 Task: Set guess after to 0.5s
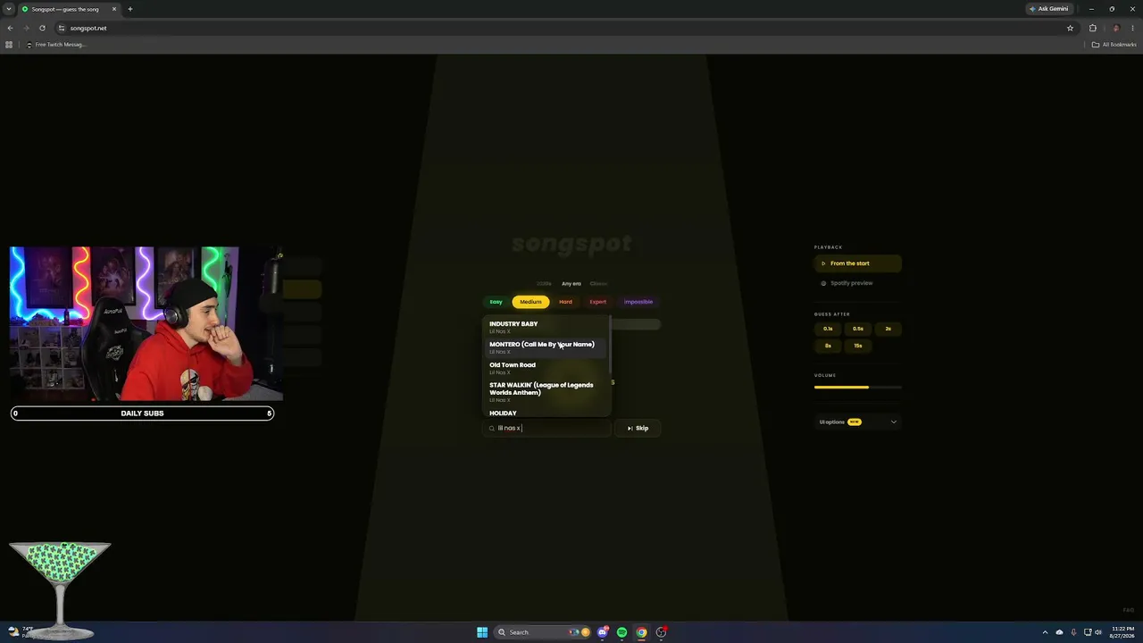pyautogui.click(x=858, y=329)
